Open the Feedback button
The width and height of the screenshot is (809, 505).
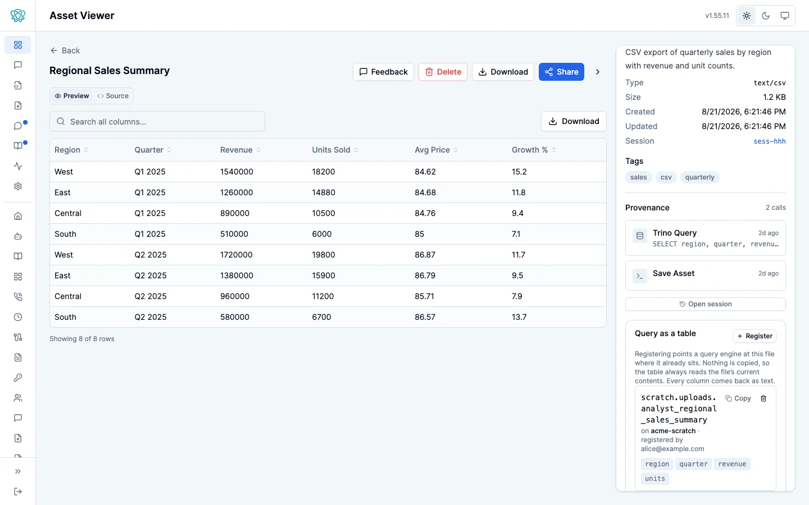point(384,72)
